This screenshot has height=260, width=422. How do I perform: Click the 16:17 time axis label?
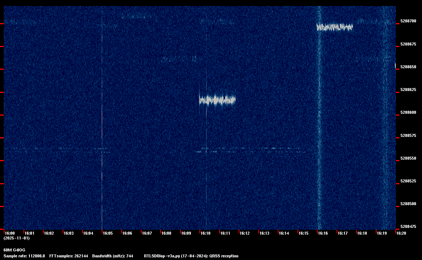pos(343,233)
